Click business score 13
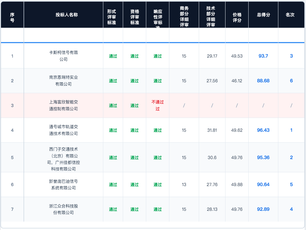The image size is (306, 230). [x=184, y=185]
